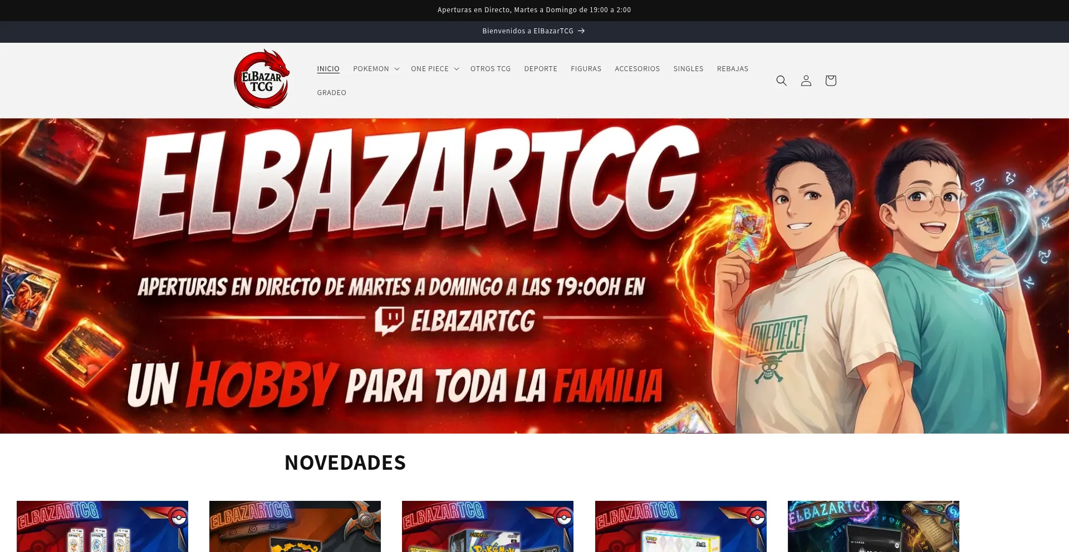Image resolution: width=1069 pixels, height=552 pixels.
Task: Select DEPORTE in navigation
Action: [541, 69]
